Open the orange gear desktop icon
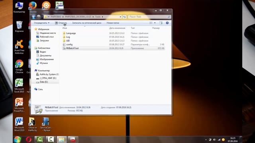Image resolution: width=255 pixels, height=143 pixels. click(46, 5)
